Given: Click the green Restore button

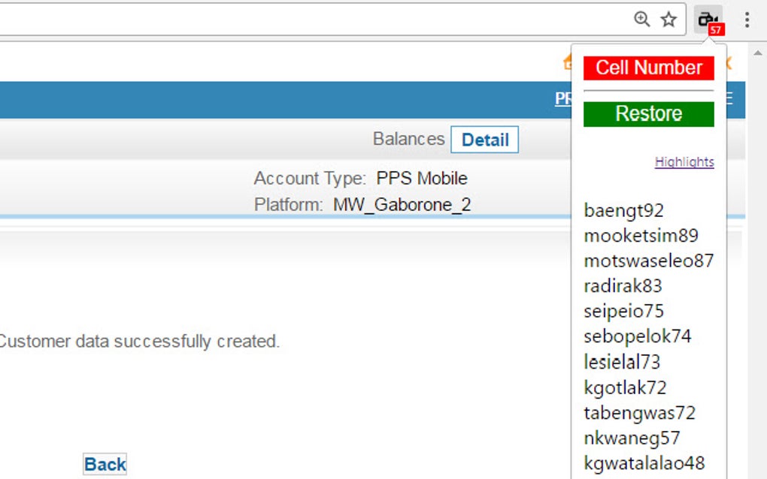Looking at the screenshot, I should pyautogui.click(x=649, y=113).
